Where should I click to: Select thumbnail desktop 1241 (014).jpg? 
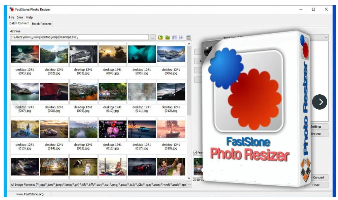click(54, 129)
